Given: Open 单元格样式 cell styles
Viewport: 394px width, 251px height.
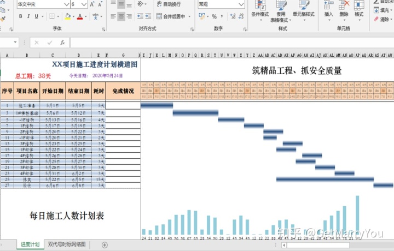Looking at the screenshot, I should (x=304, y=10).
